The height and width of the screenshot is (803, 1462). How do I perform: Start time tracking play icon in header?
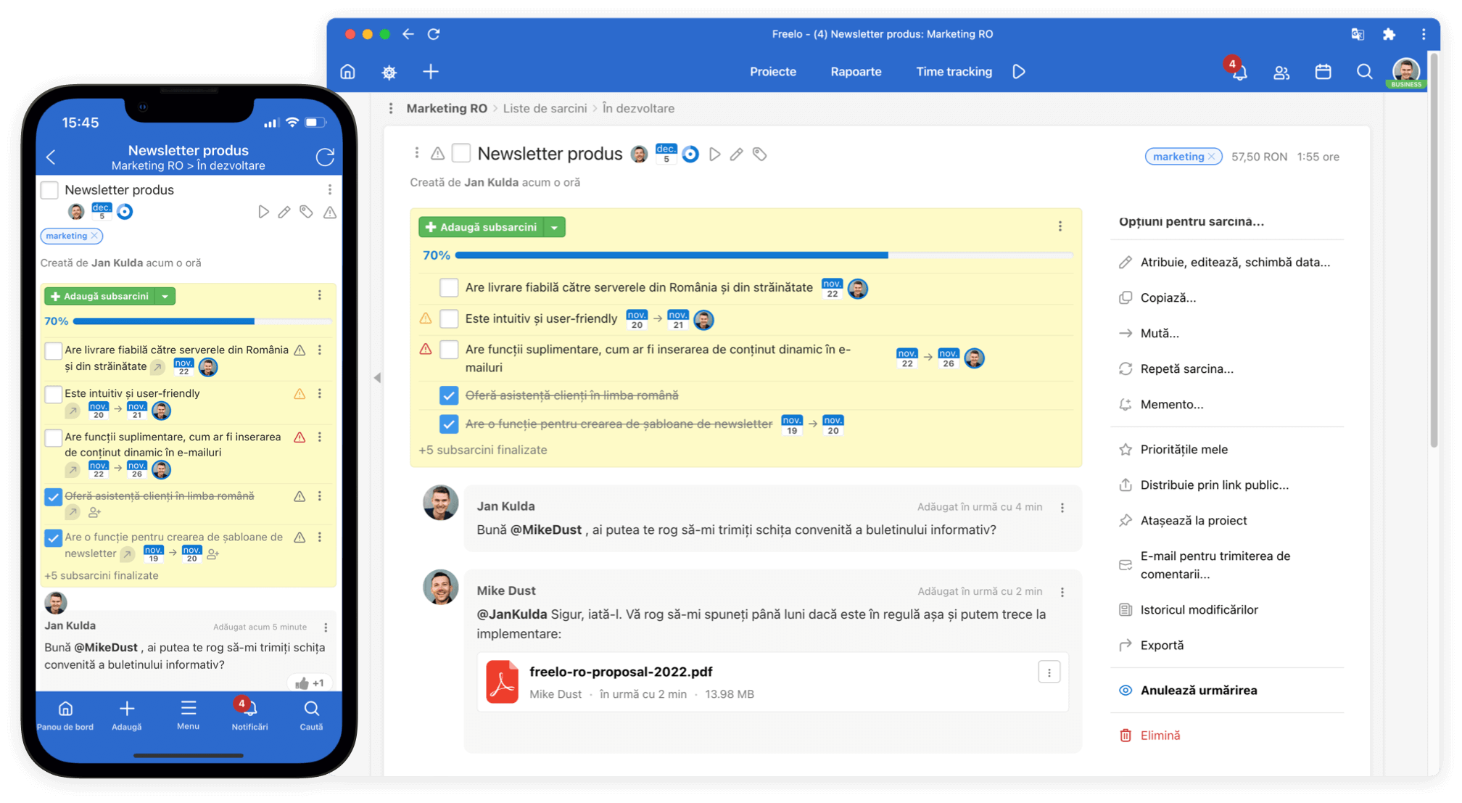point(1019,72)
